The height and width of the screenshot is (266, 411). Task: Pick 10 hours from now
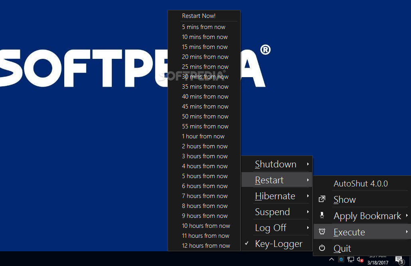(204, 225)
